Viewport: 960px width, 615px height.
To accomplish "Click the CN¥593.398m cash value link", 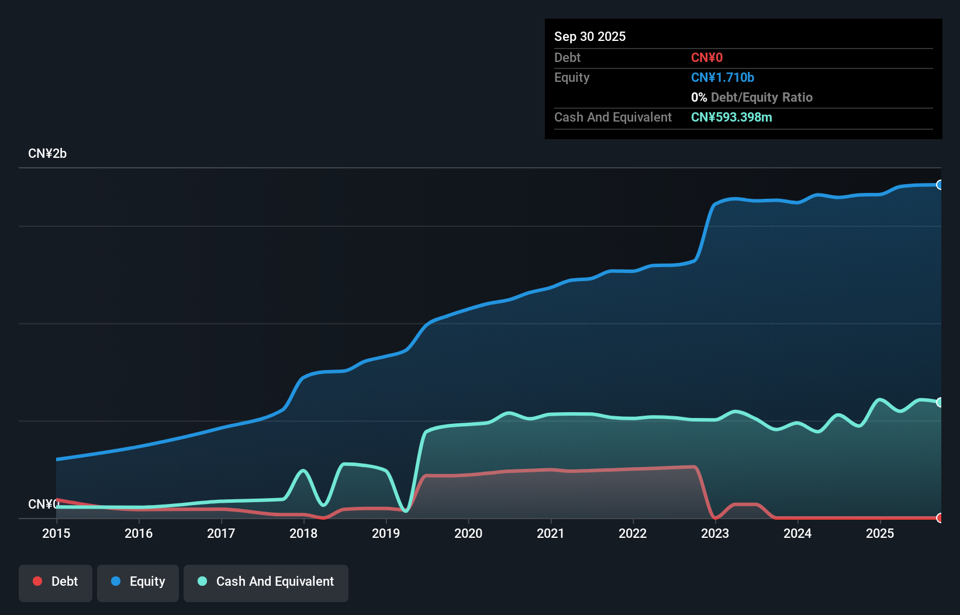I will (731, 117).
